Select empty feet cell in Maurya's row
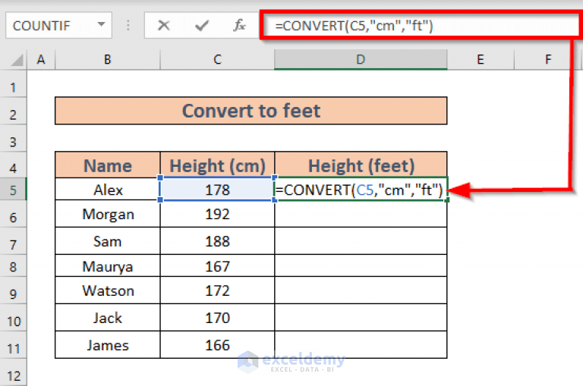This screenshot has width=583, height=386. pos(361,266)
